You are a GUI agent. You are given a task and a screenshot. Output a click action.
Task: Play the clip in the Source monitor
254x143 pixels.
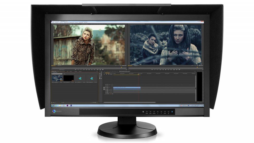click(x=89, y=70)
